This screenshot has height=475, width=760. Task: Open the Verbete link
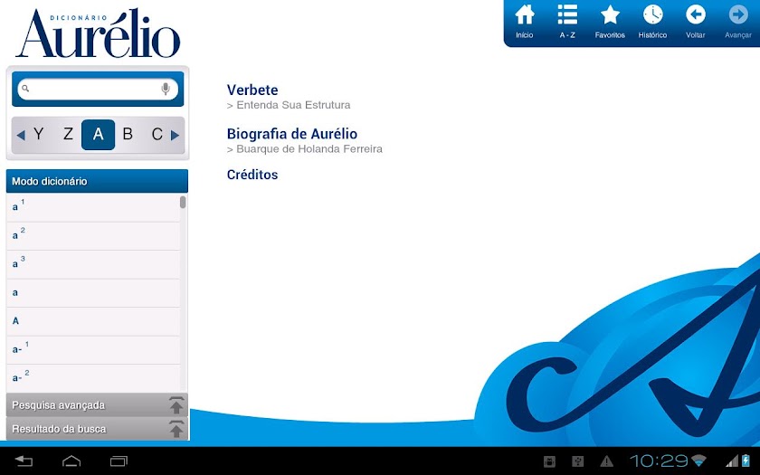pyautogui.click(x=252, y=90)
